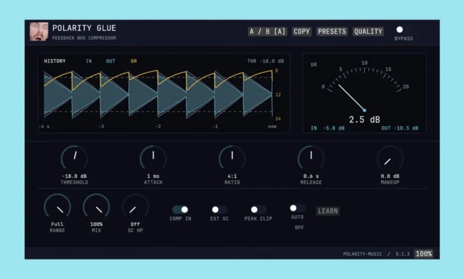This screenshot has width=464, height=279.
Task: Enable the EXT SC toggle
Action: [x=220, y=210]
